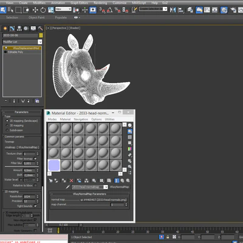
Task: Open the Shaded viewport label menu
Action: (74, 28)
